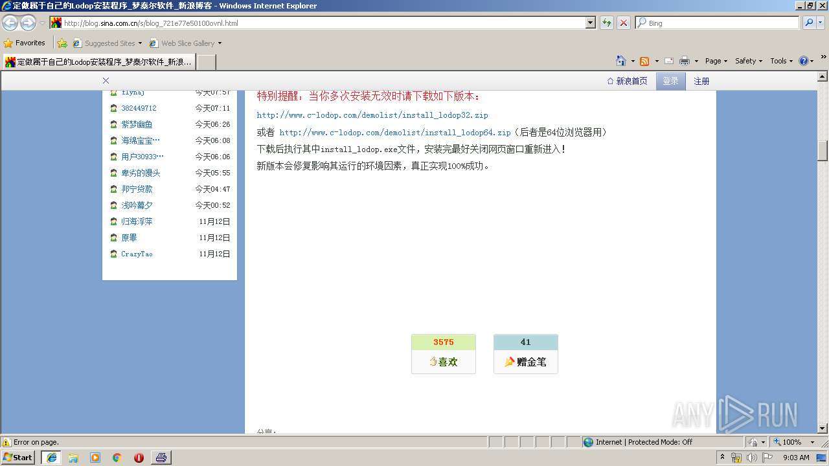Expand Web Slice Gallery dropdown
Image resolution: width=829 pixels, height=466 pixels.
pos(220,43)
